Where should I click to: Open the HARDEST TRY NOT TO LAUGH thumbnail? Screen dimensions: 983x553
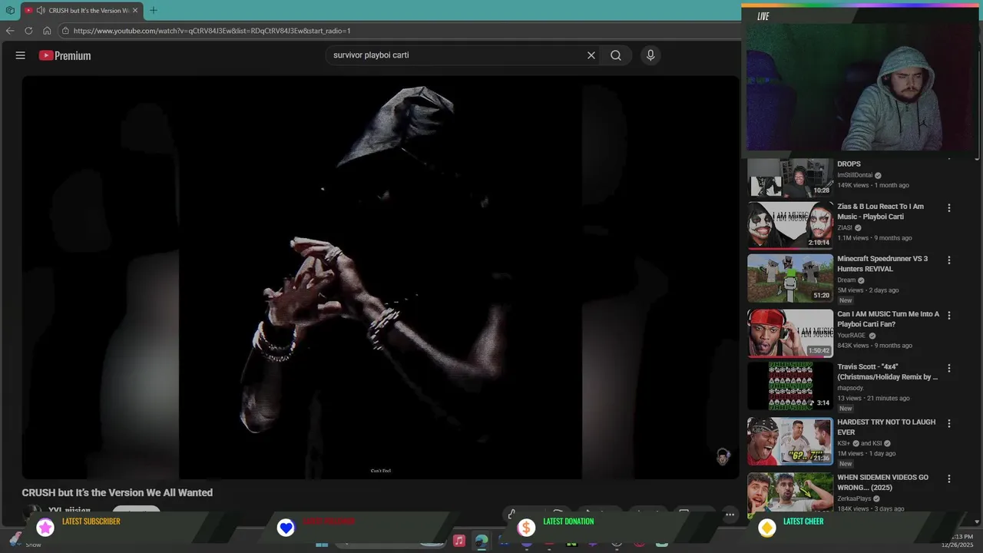click(x=790, y=442)
